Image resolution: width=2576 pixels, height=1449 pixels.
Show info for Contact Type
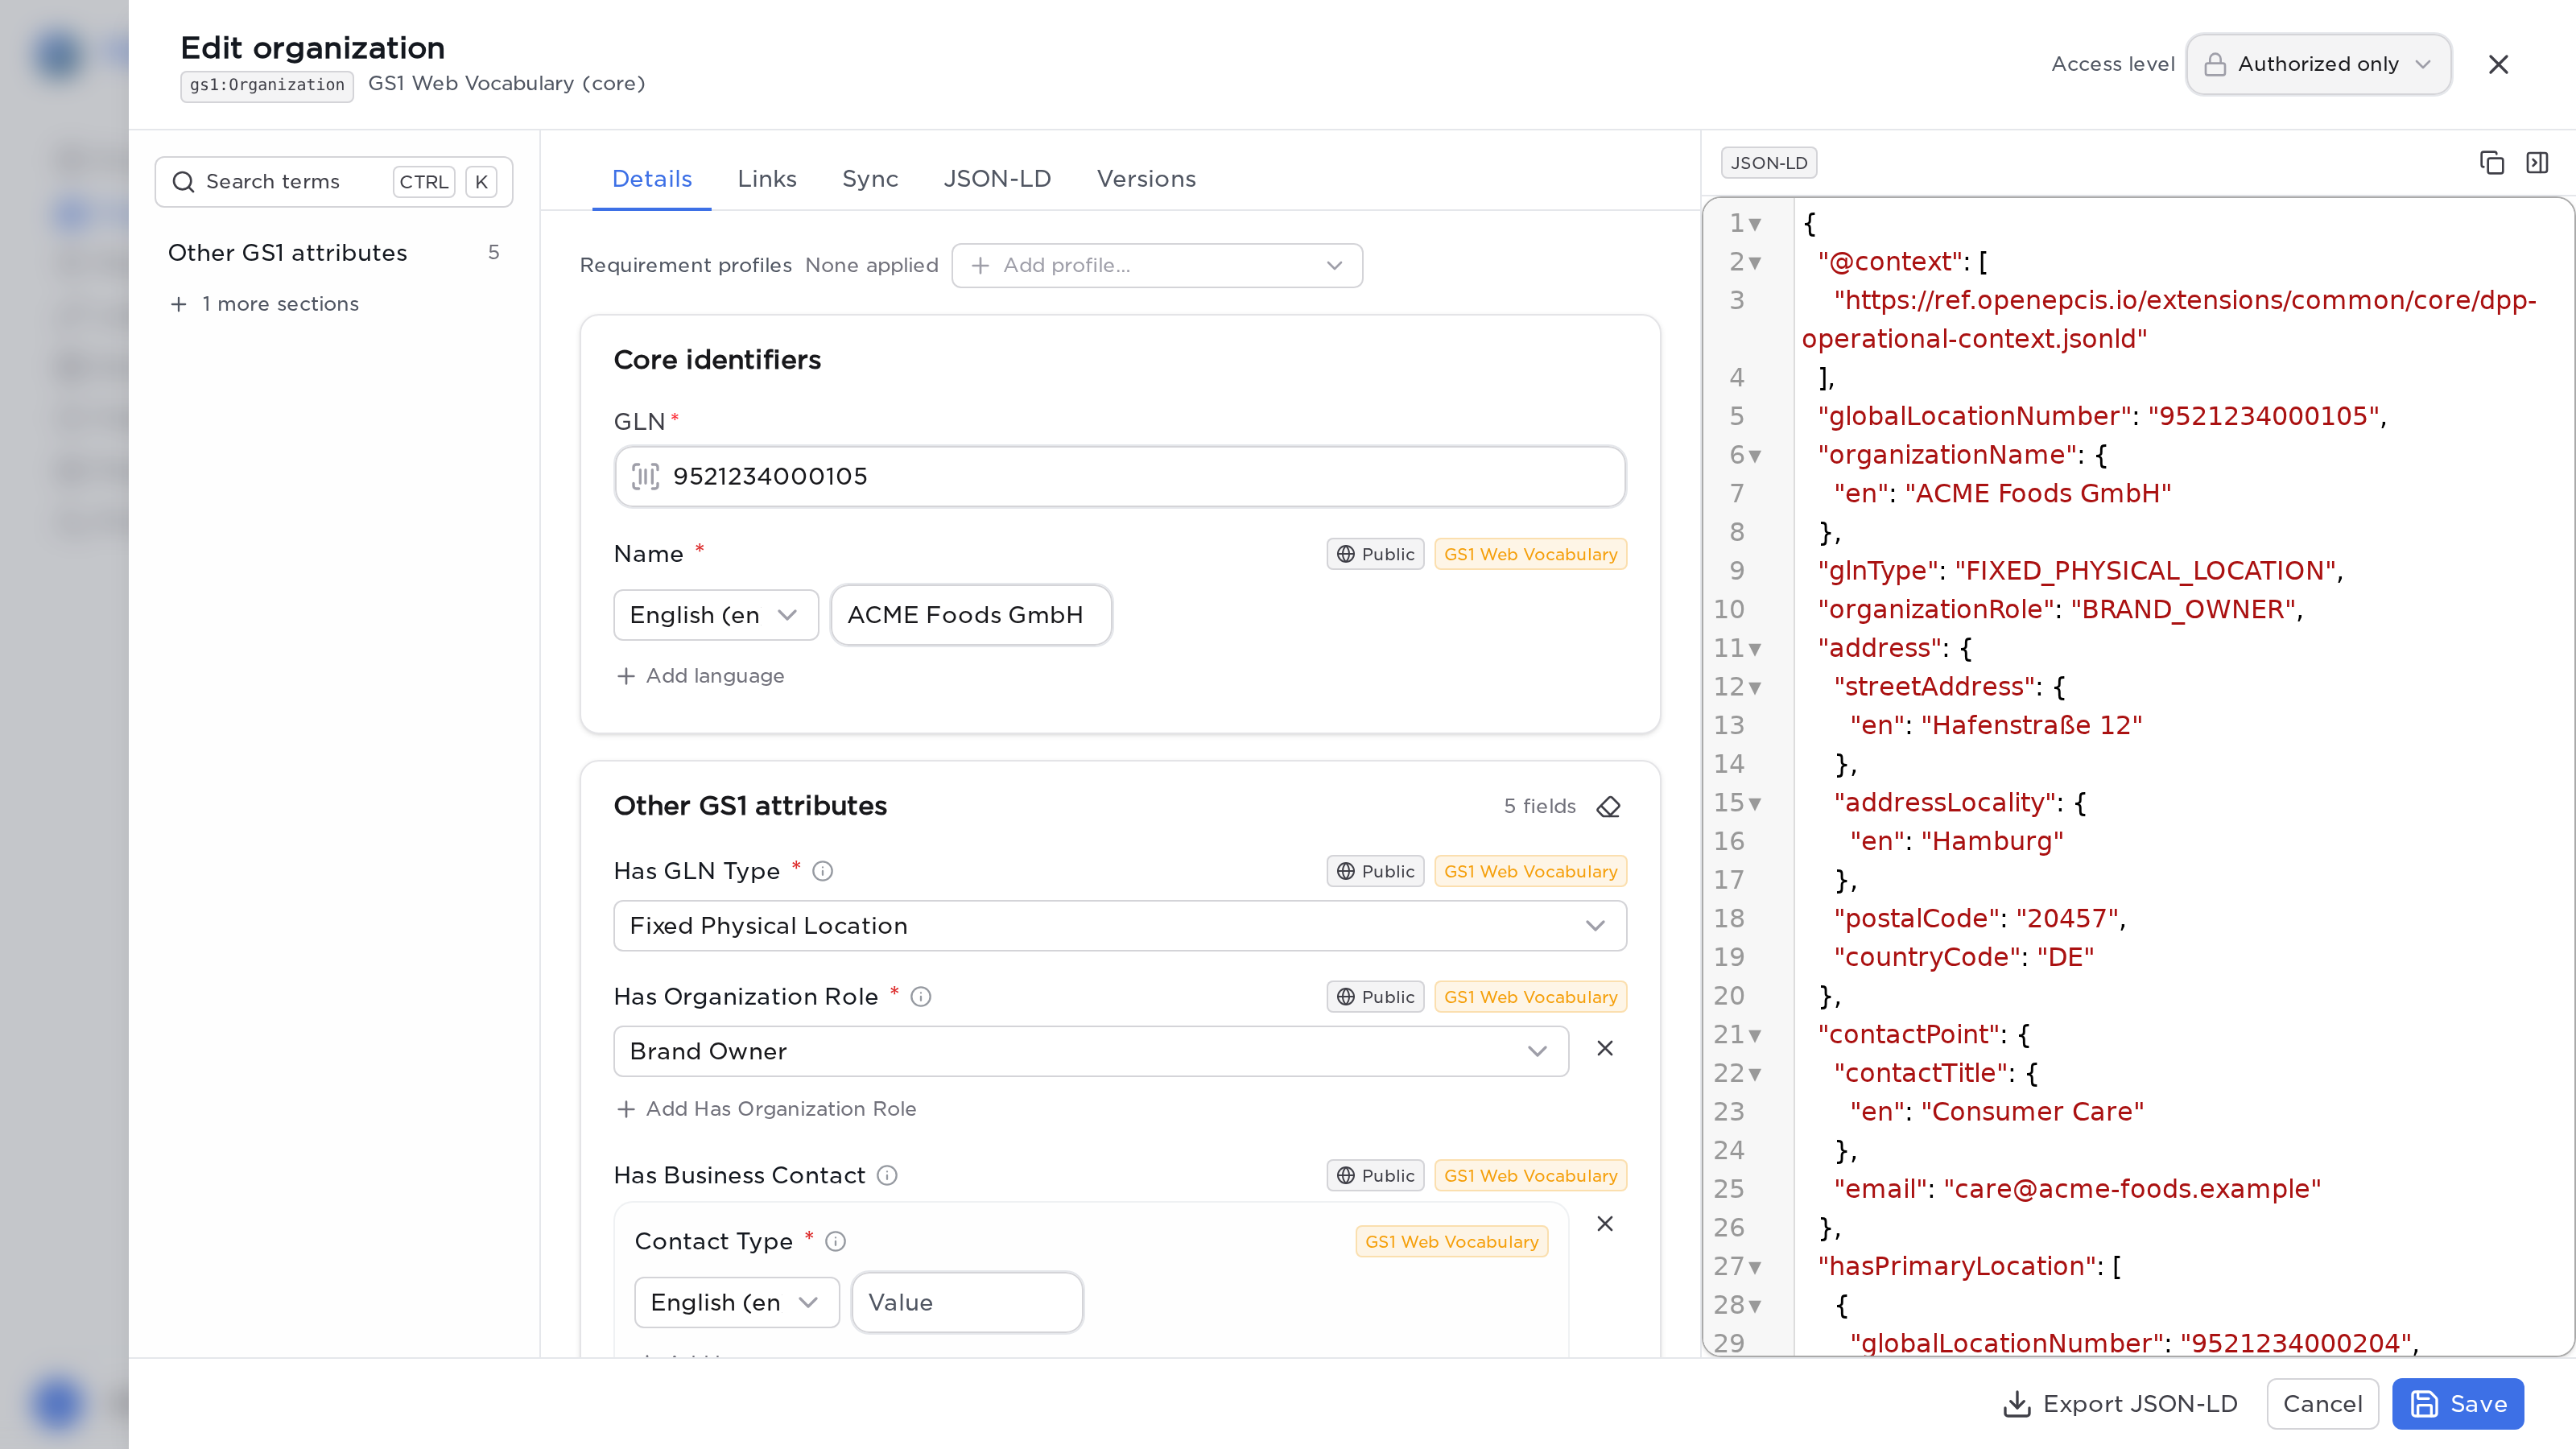835,1241
